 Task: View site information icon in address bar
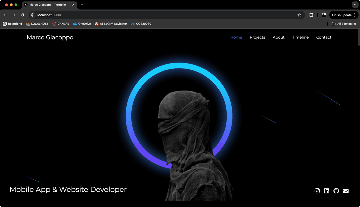pos(33,15)
